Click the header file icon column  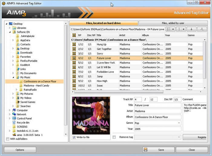[x=74, y=35]
